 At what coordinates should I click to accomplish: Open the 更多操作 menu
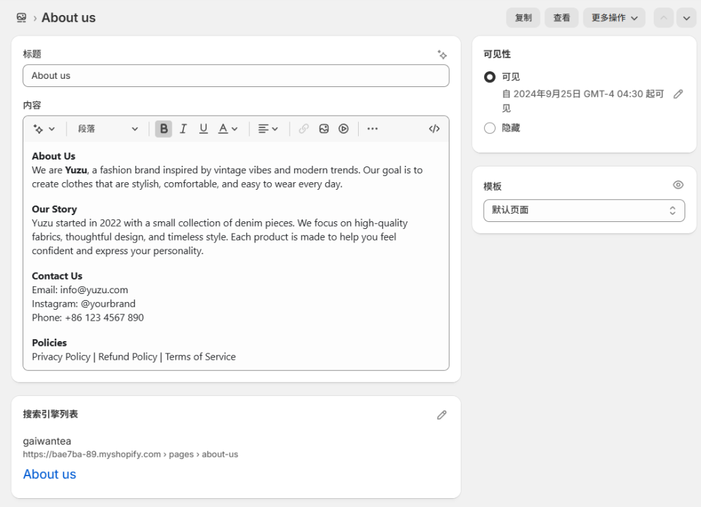tap(614, 17)
